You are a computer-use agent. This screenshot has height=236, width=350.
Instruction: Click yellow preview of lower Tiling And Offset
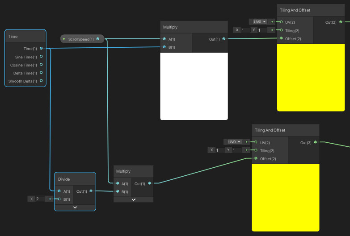click(x=286, y=197)
